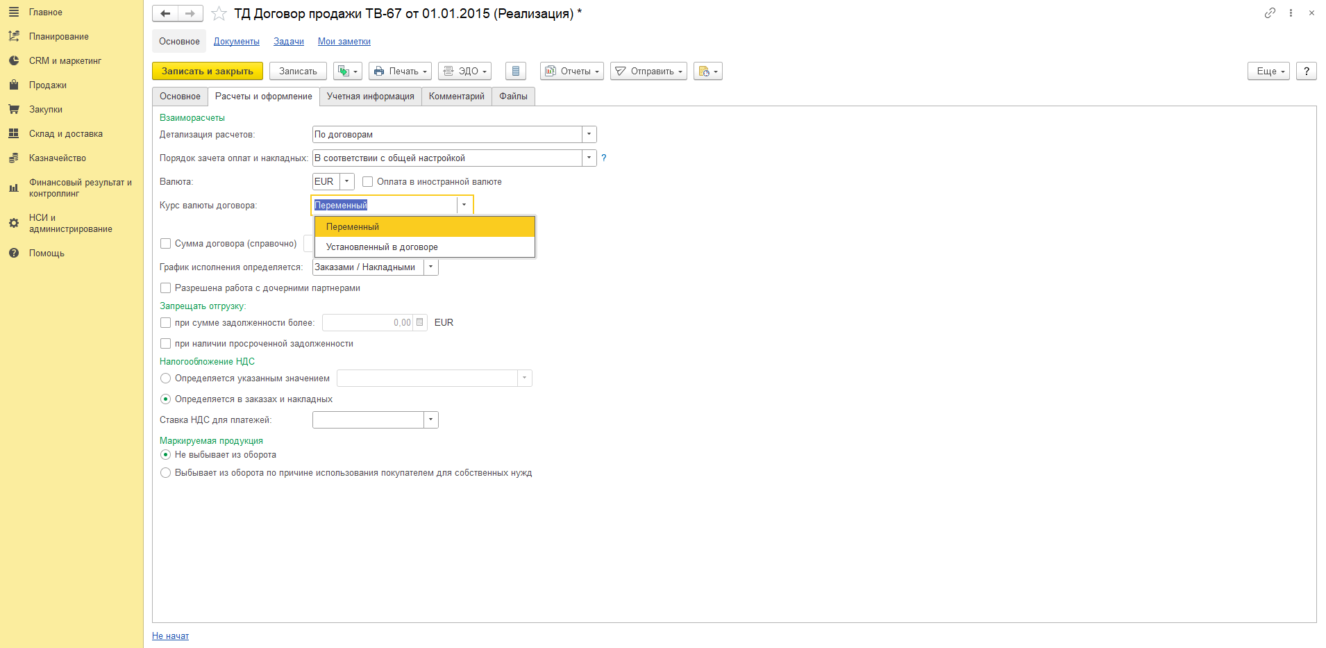
Task: Open the Продажи section
Action: click(x=47, y=85)
